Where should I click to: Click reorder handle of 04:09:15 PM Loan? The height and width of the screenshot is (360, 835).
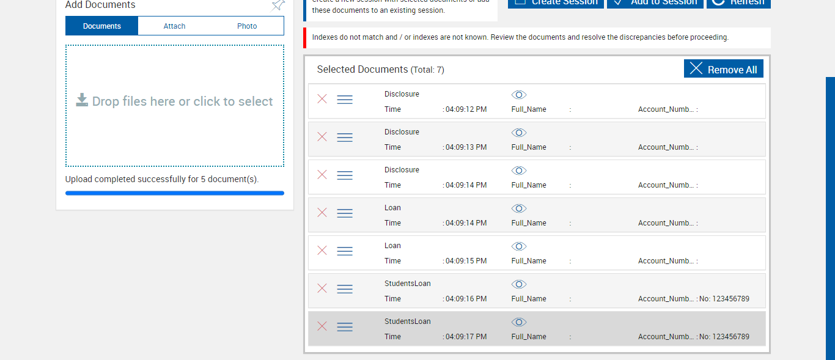coord(345,251)
